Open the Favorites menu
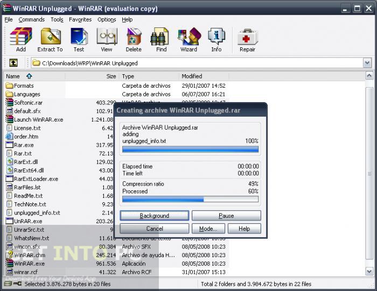 [x=80, y=19]
